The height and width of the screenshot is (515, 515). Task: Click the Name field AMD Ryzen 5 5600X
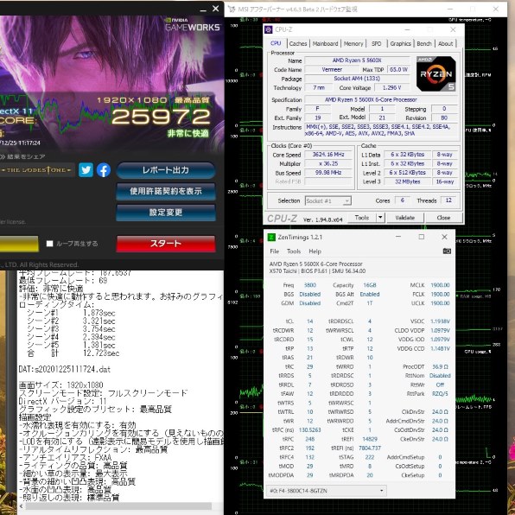pyautogui.click(x=357, y=60)
